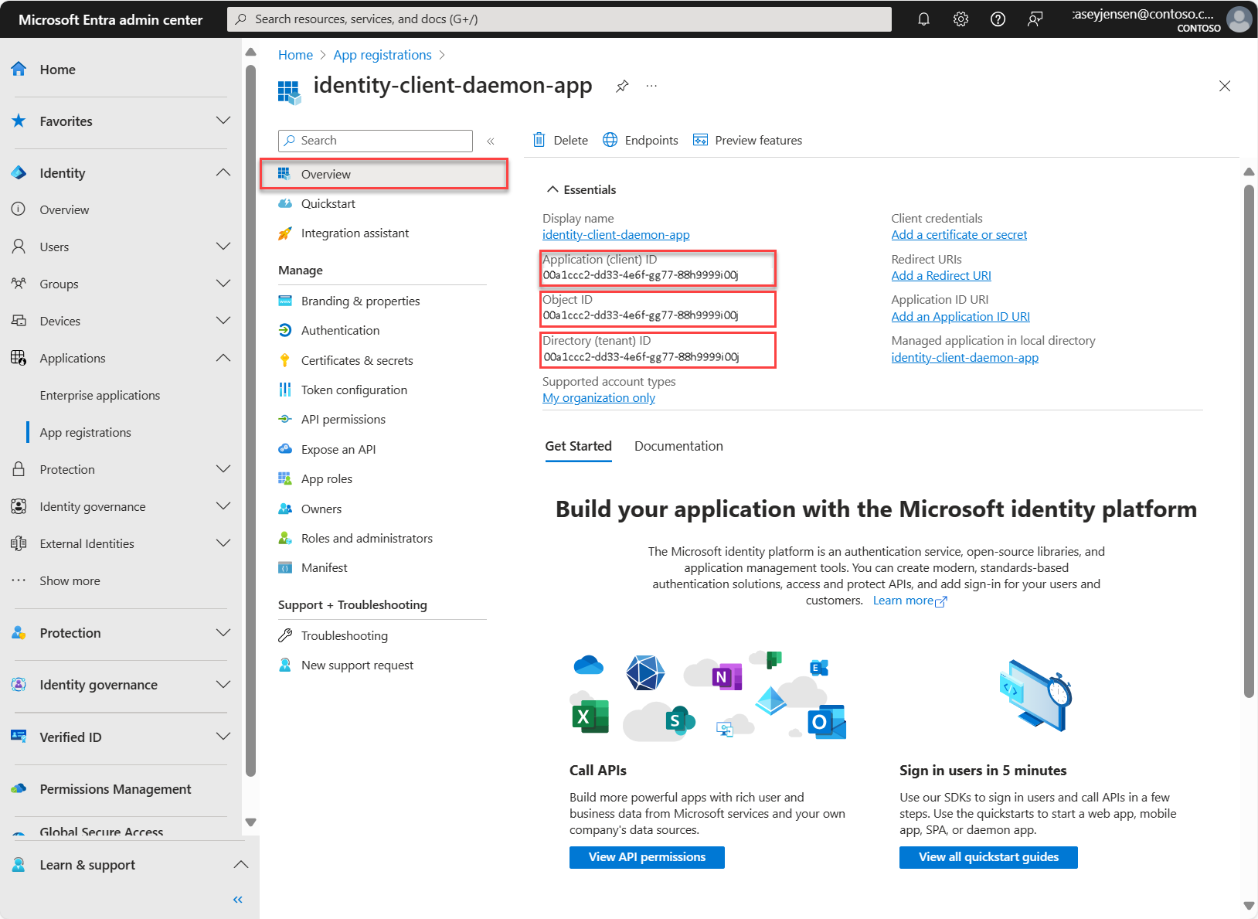Collapse the app menu with double chevron
Image resolution: width=1258 pixels, height=919 pixels.
(491, 141)
